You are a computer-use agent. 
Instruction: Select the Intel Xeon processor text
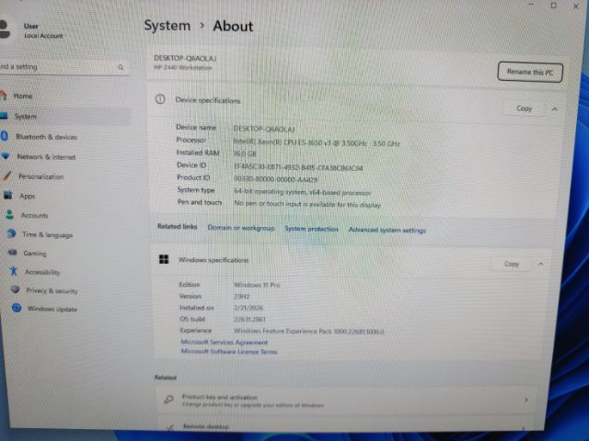[317, 142]
